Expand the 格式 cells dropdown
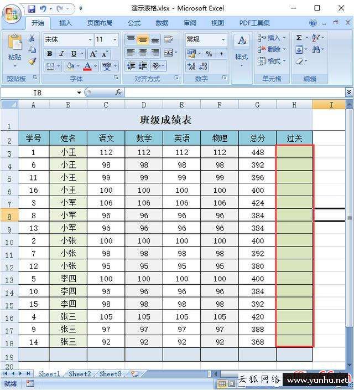This screenshot has width=354, height=390. (284, 61)
